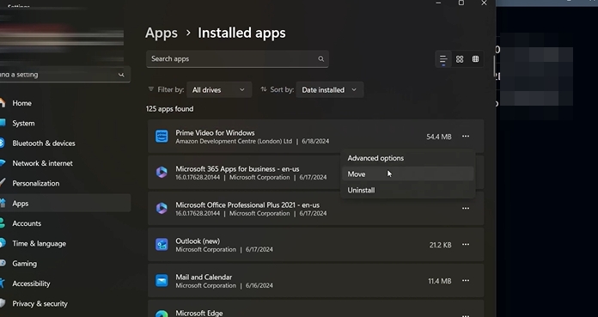
Task: Open more options for Outlook (new)
Action: tap(466, 245)
